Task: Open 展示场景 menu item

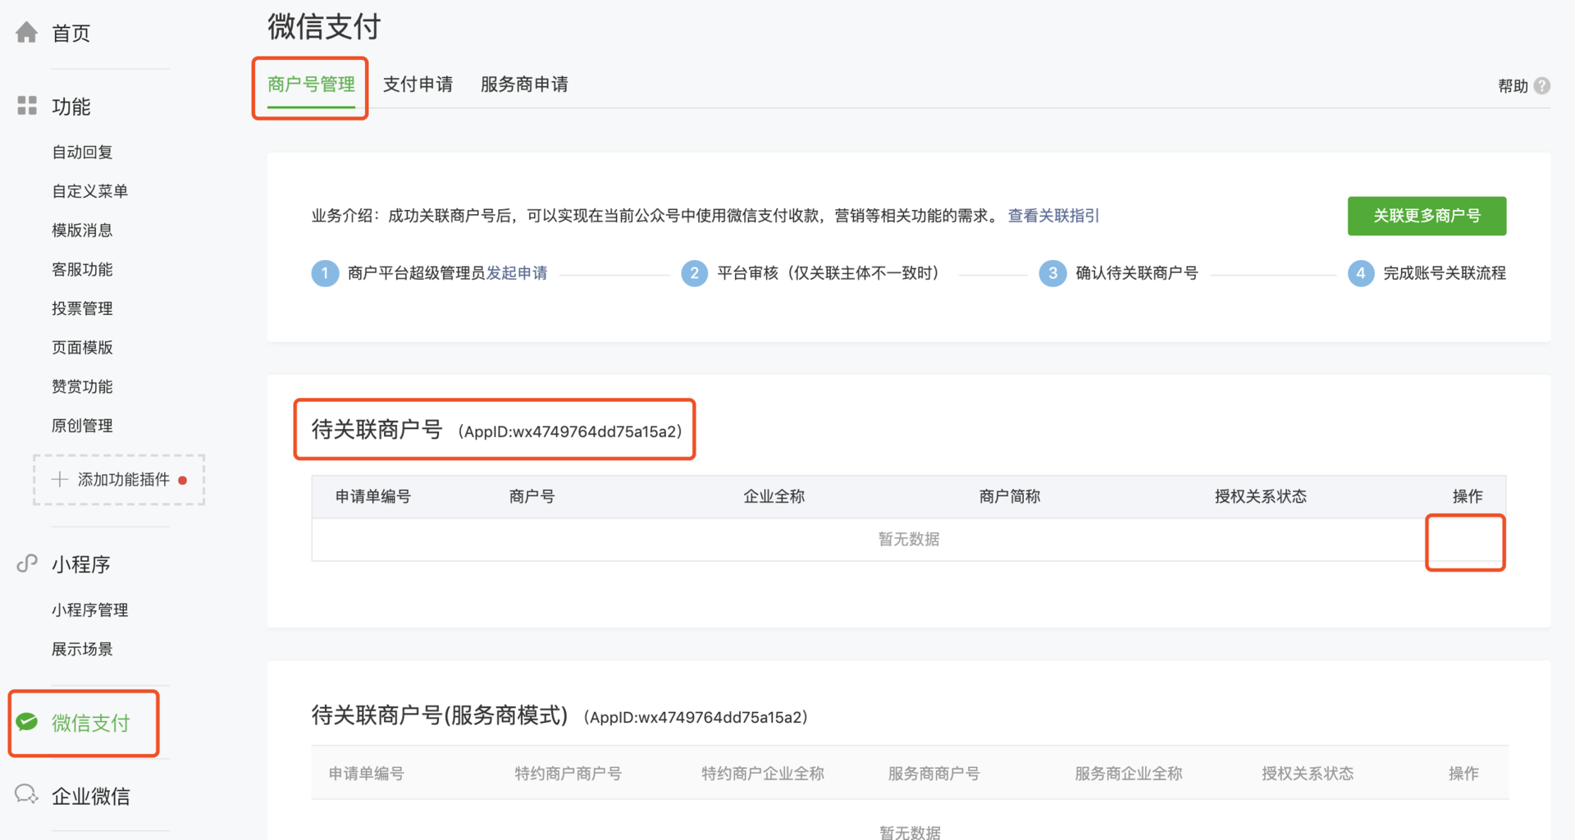Action: pos(82,649)
